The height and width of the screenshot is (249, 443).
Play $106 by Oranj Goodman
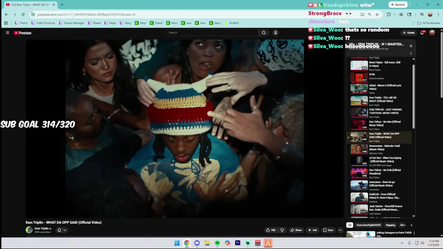[379, 77]
